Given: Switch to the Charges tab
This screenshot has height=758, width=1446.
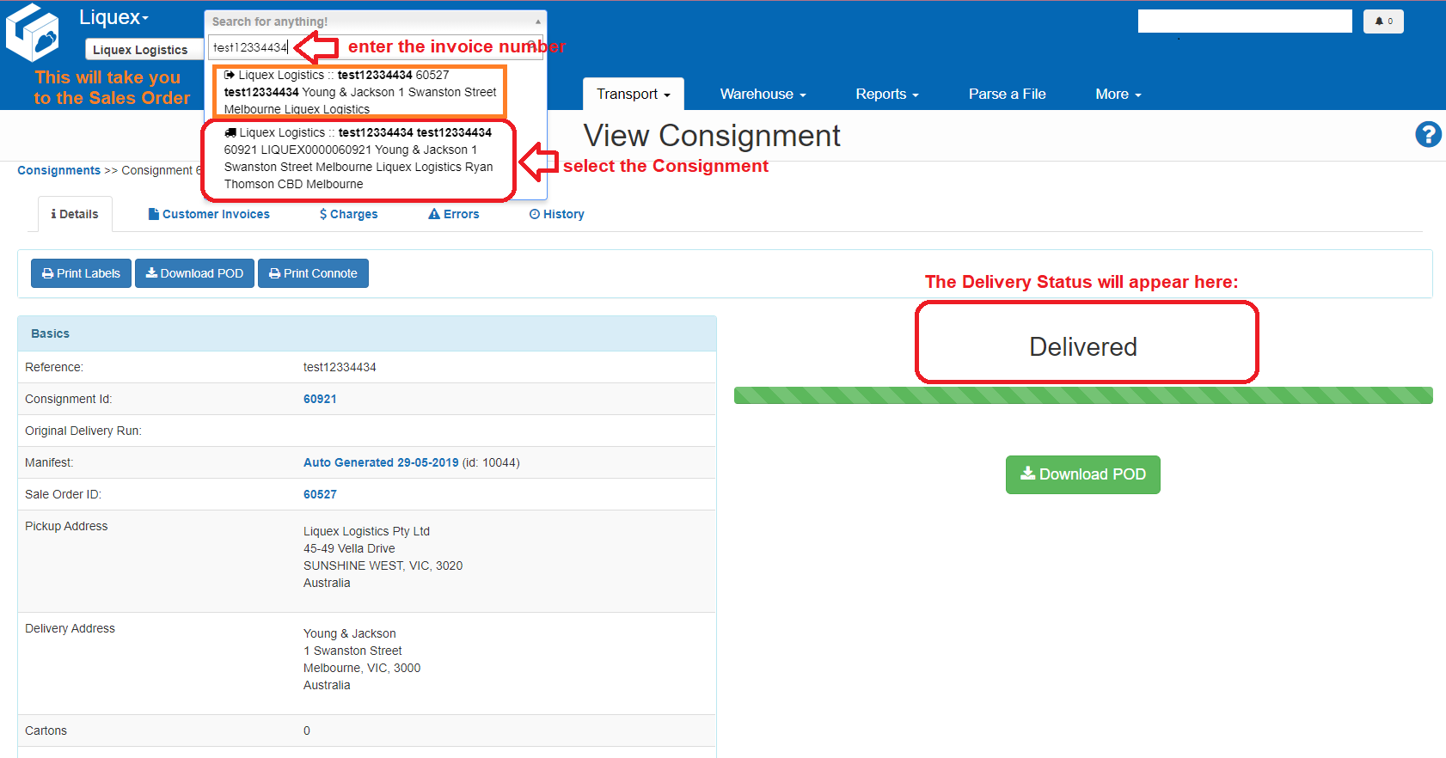Looking at the screenshot, I should 349,214.
